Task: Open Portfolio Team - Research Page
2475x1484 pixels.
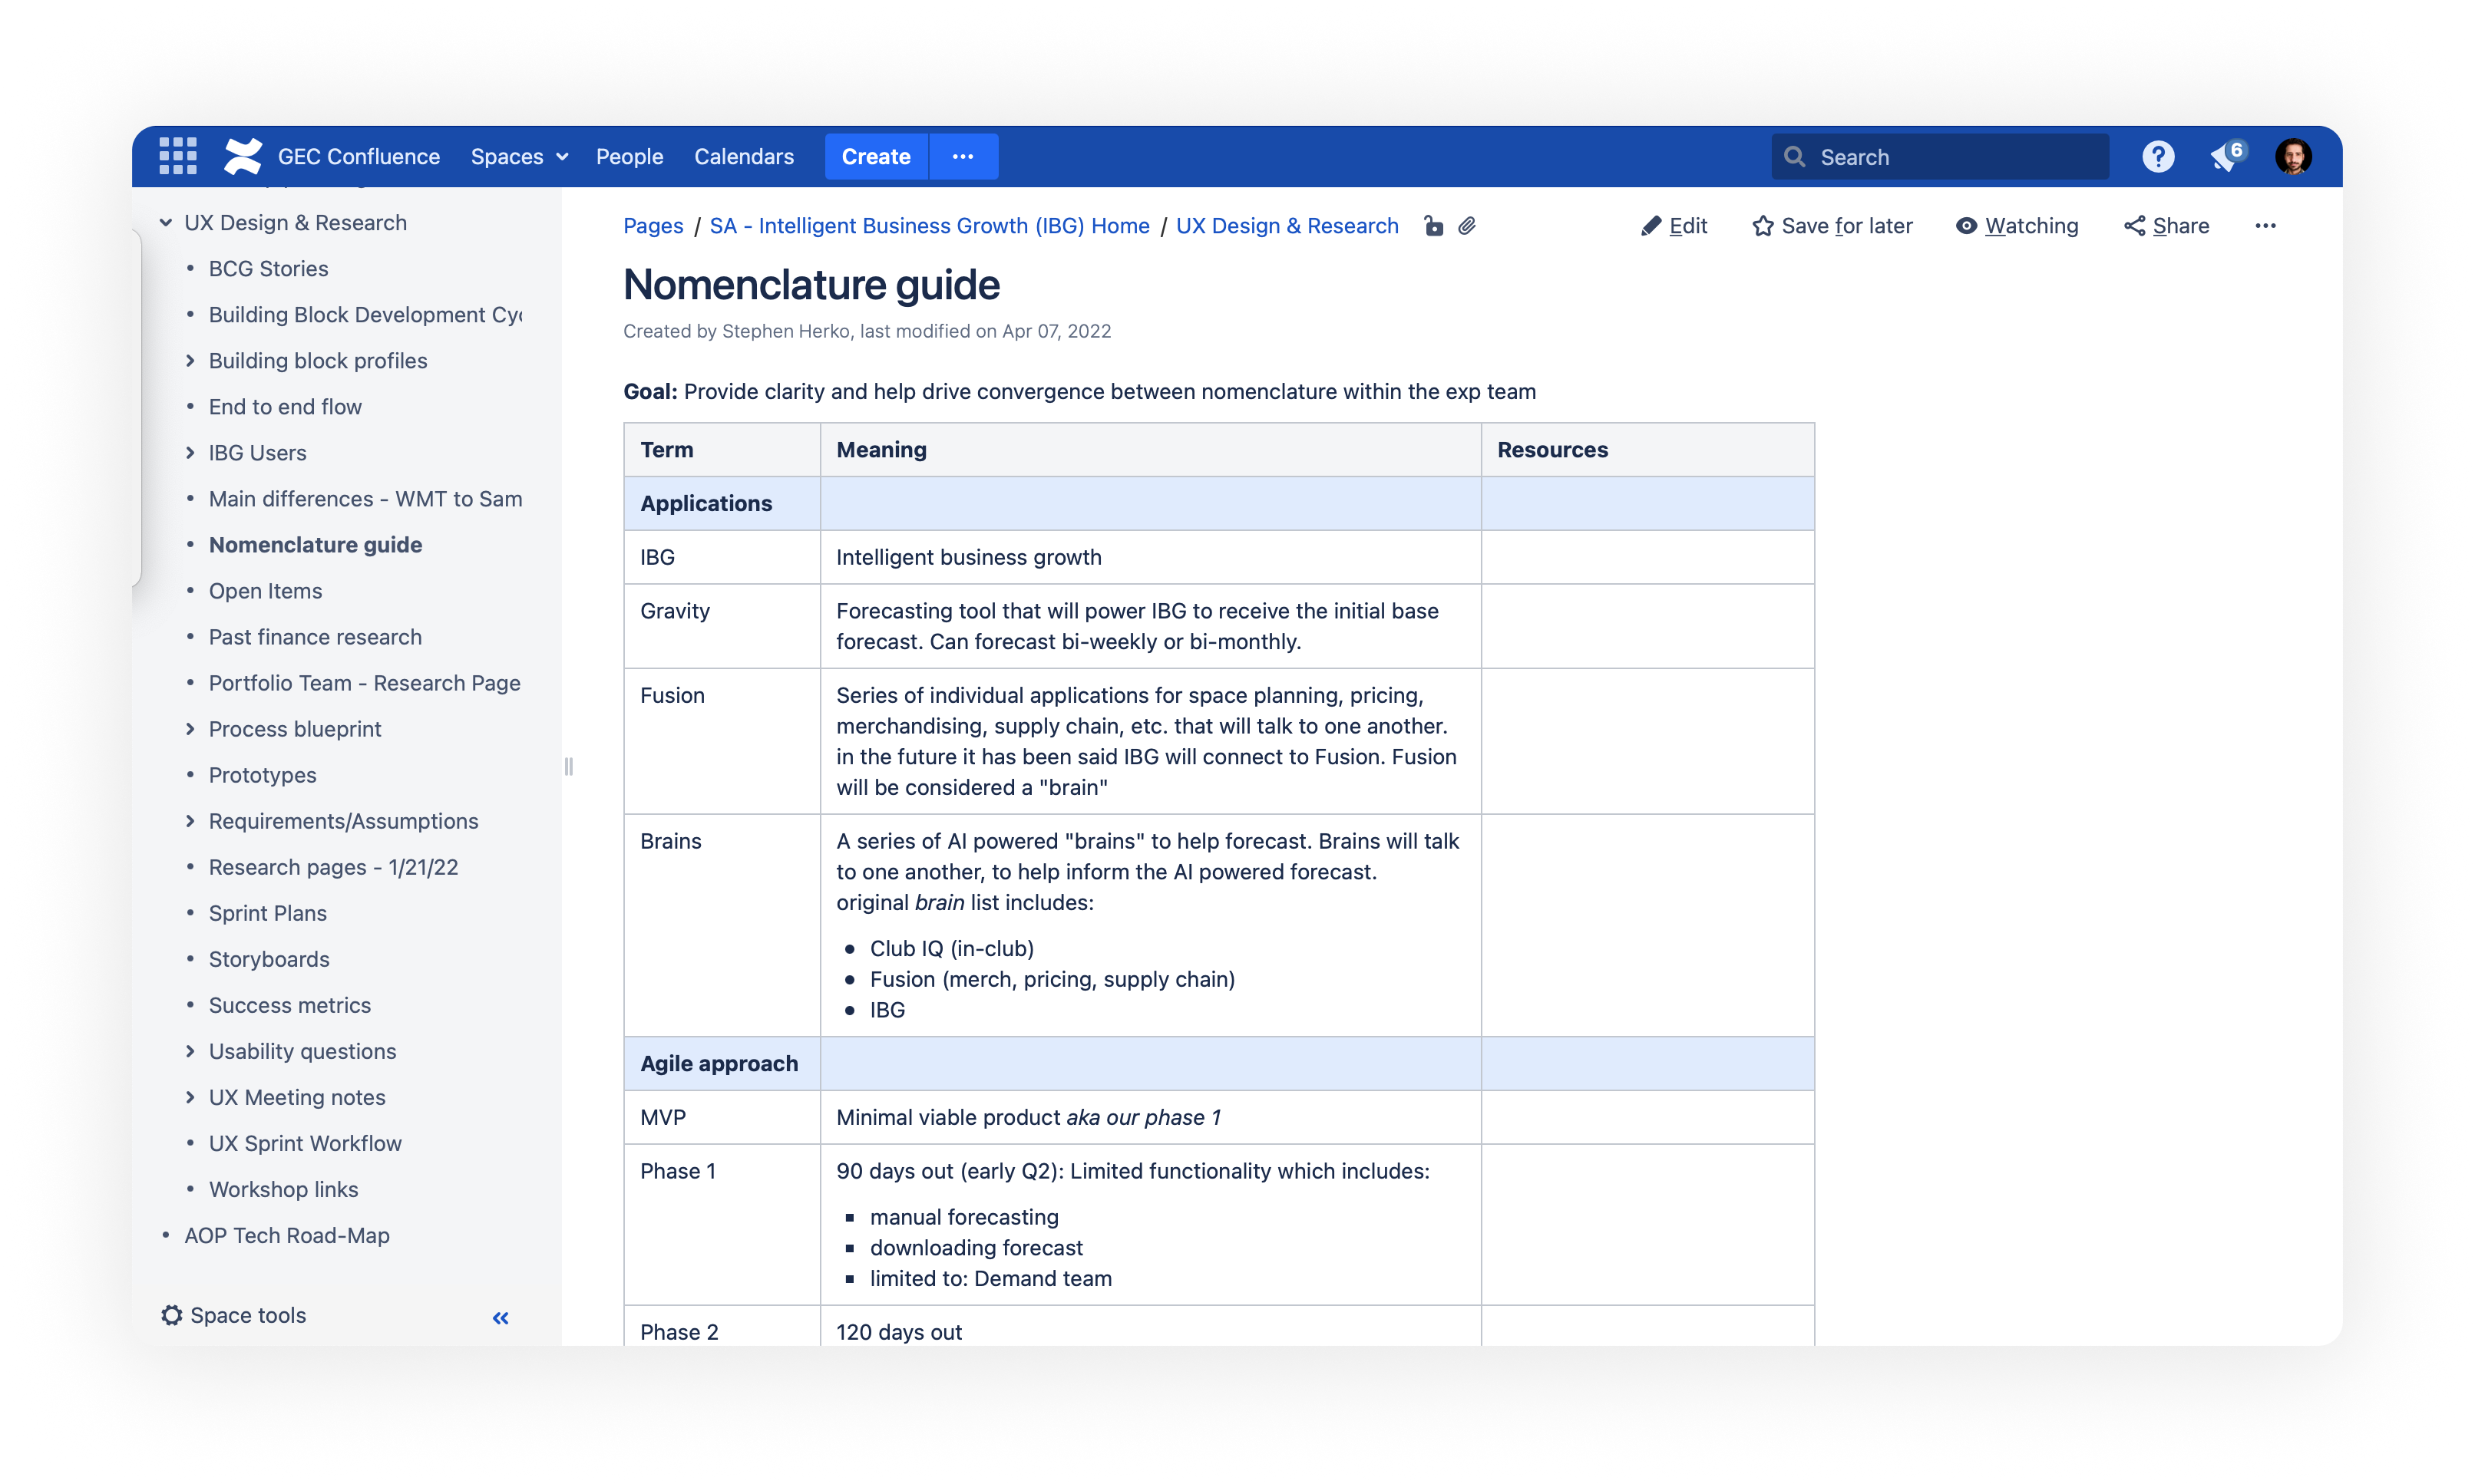Action: [x=364, y=682]
